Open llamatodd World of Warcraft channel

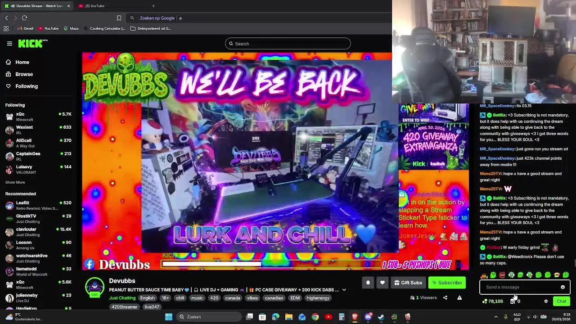tap(38, 271)
